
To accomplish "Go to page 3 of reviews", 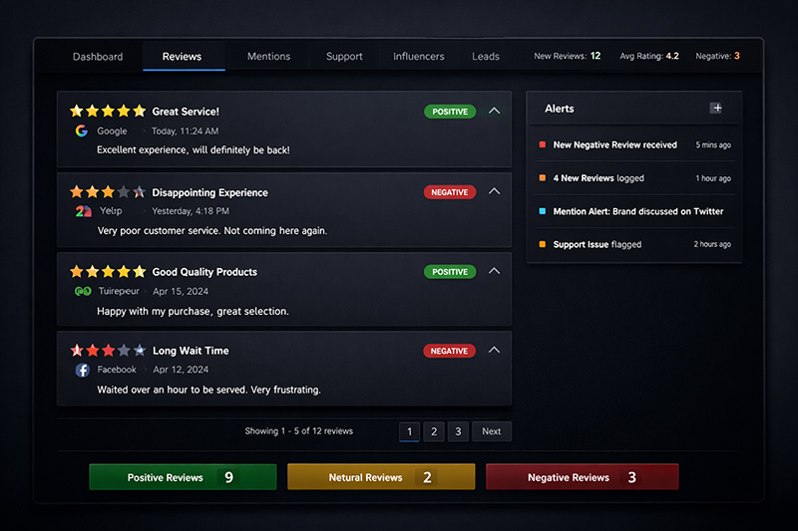I will pos(458,431).
